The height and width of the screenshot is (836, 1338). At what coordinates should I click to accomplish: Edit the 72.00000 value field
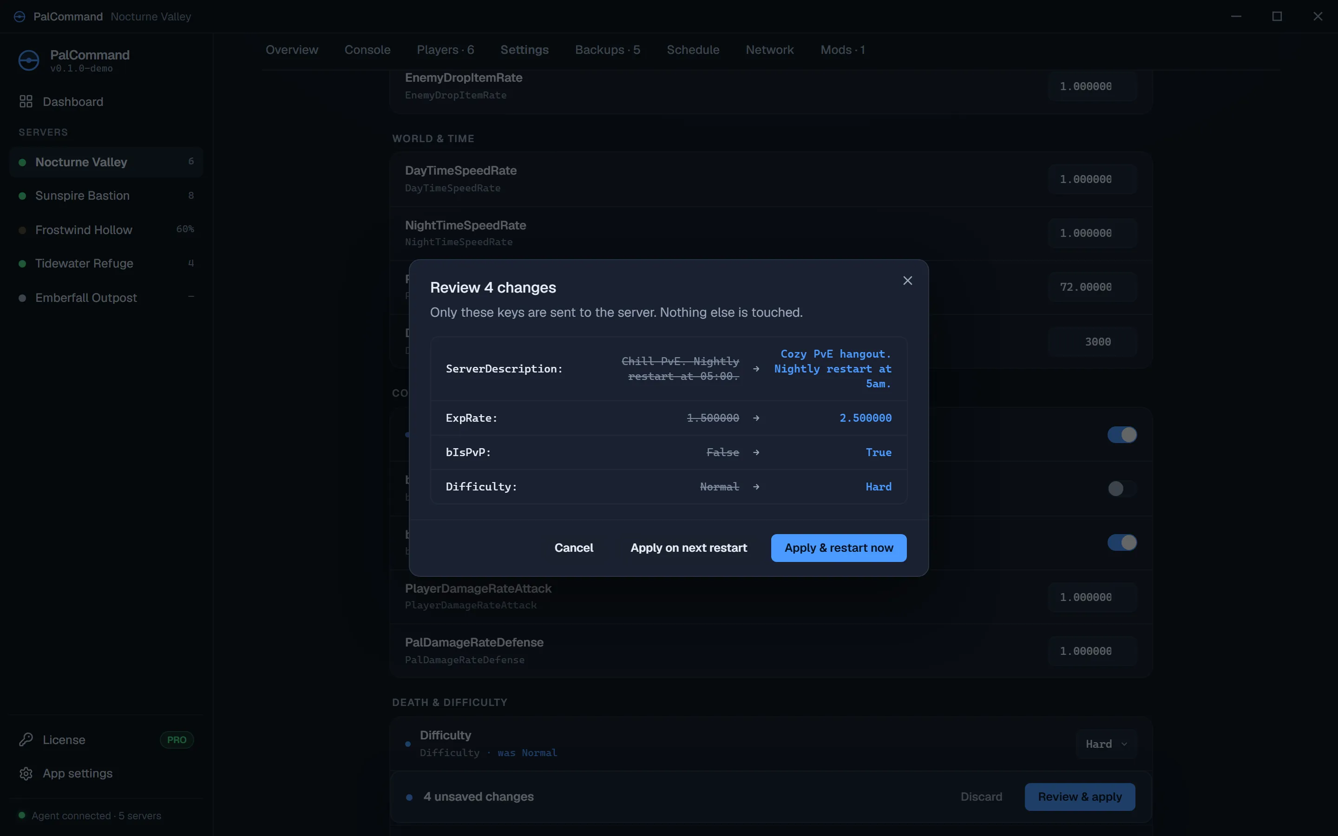(x=1092, y=287)
